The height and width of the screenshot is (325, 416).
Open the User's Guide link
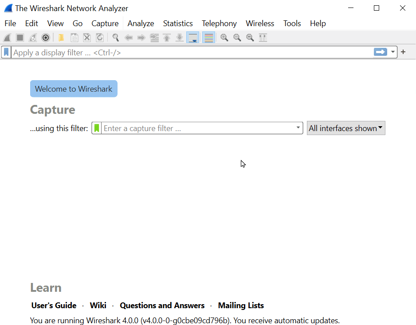coord(54,306)
